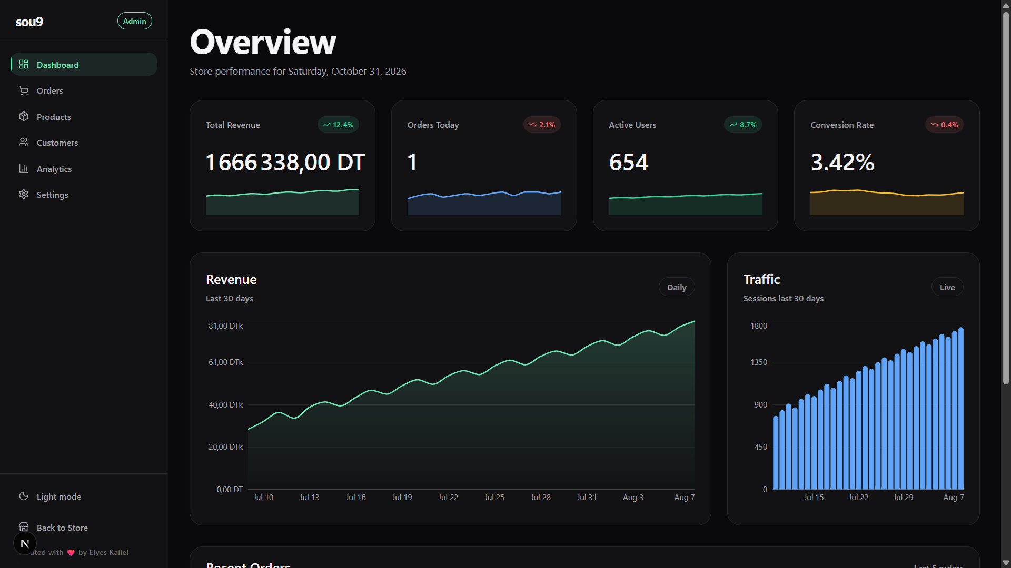The image size is (1011, 568).
Task: Open the Dashboard menu item
Action: (x=84, y=64)
